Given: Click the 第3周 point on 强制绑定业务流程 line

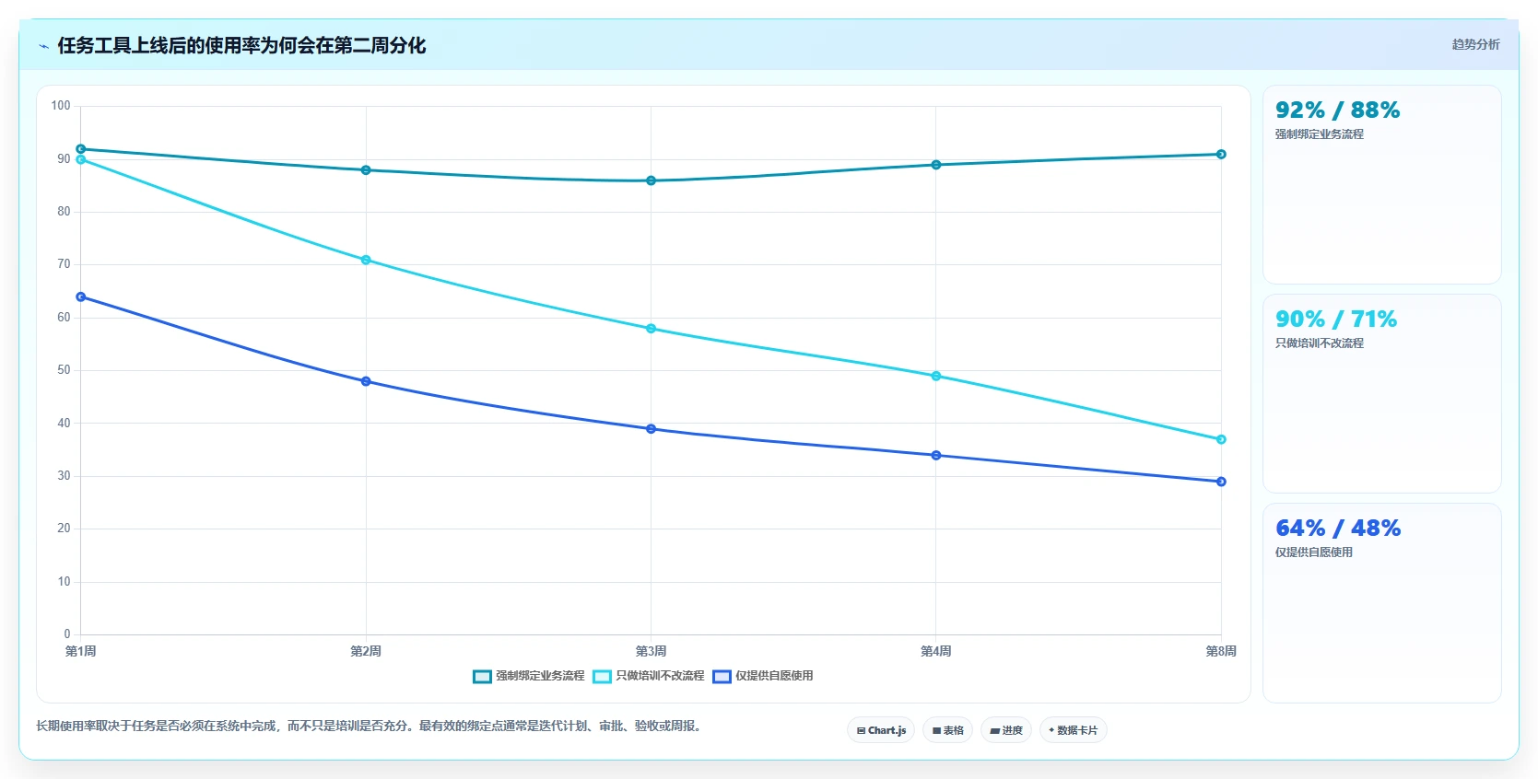Looking at the screenshot, I should [x=651, y=180].
